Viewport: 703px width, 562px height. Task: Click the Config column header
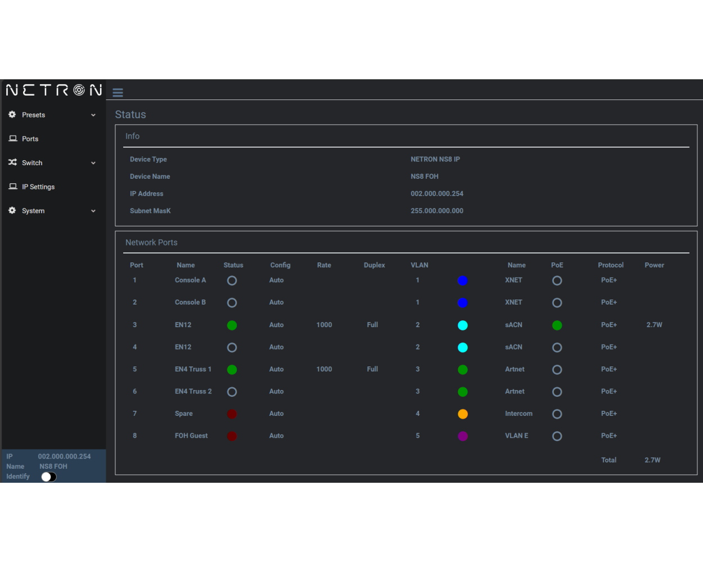click(x=280, y=265)
